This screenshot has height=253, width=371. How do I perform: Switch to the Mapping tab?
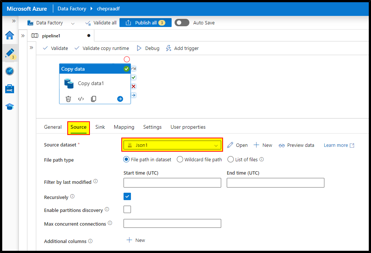click(124, 127)
